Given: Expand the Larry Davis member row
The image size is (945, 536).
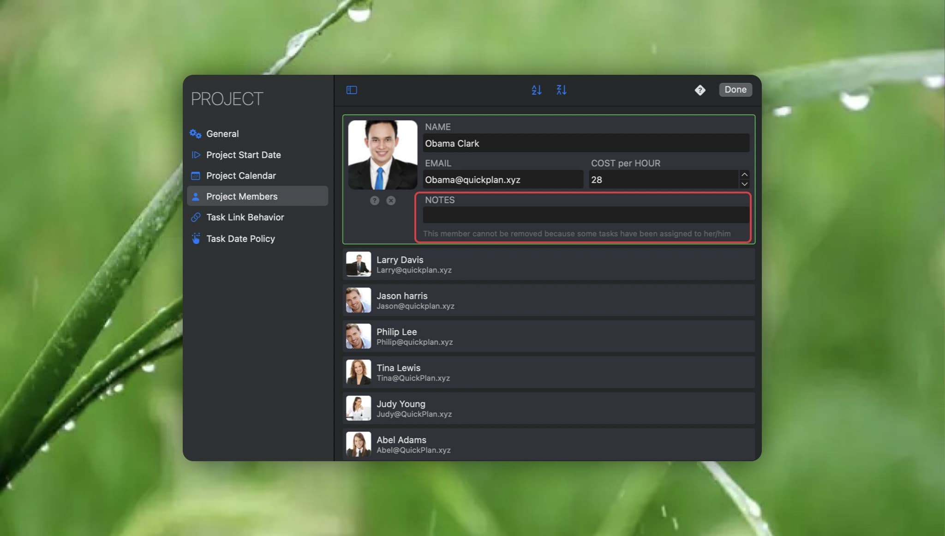Looking at the screenshot, I should coord(548,265).
